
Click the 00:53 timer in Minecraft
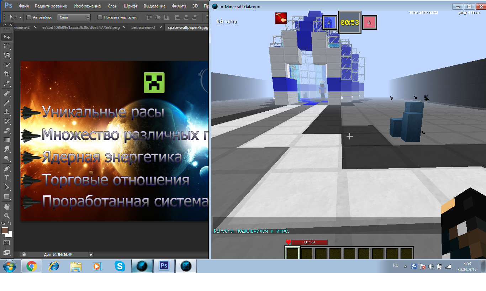350,22
